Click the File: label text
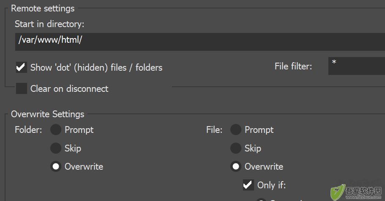 214,130
